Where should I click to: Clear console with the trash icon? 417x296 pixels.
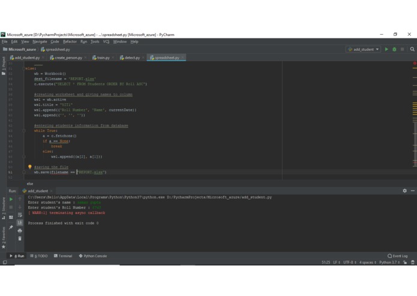20,238
